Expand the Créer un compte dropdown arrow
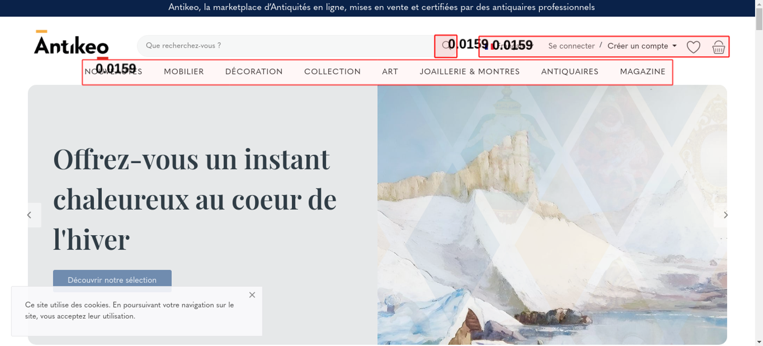763x346 pixels. pos(674,46)
